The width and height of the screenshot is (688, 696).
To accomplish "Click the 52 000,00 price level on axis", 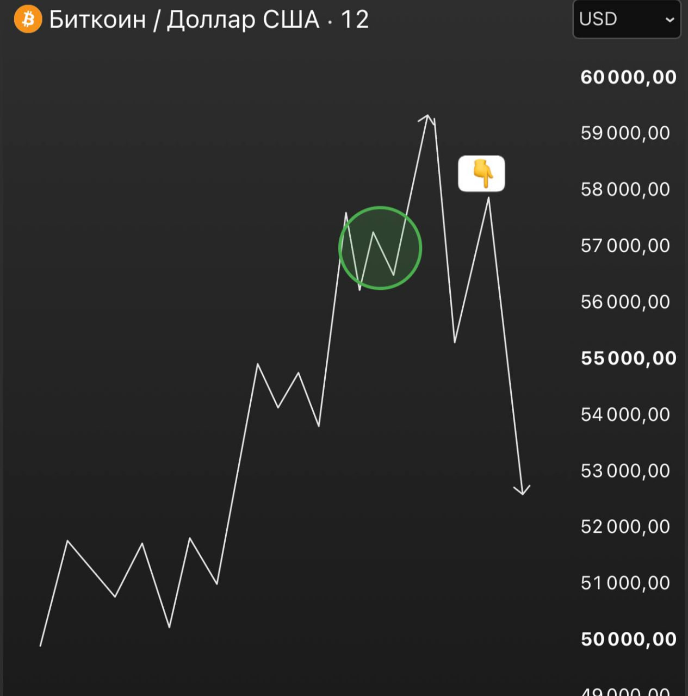I will click(625, 527).
